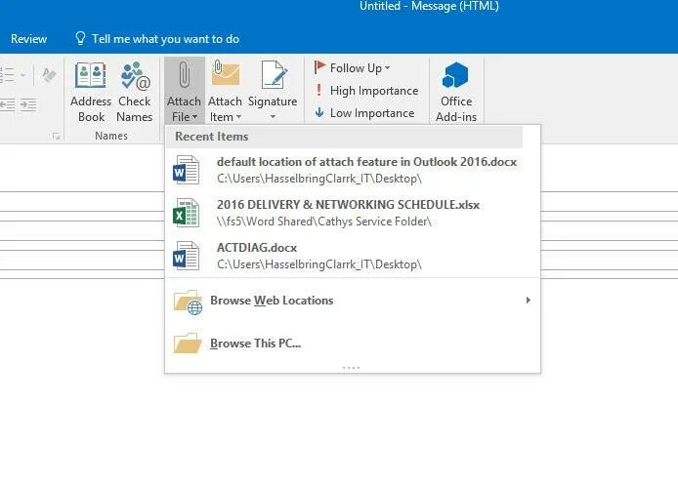
Task: Expand the Browse Web Locations arrow
Action: (528, 301)
